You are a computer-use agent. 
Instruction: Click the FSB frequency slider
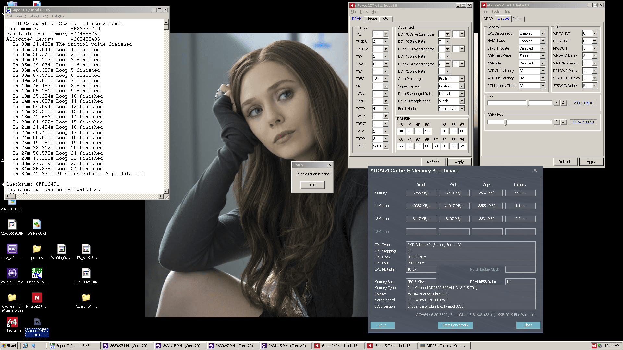[528, 103]
